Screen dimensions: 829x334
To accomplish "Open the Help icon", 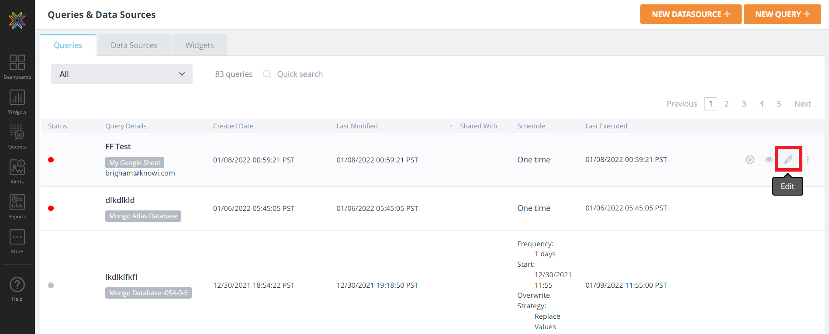I will [17, 289].
